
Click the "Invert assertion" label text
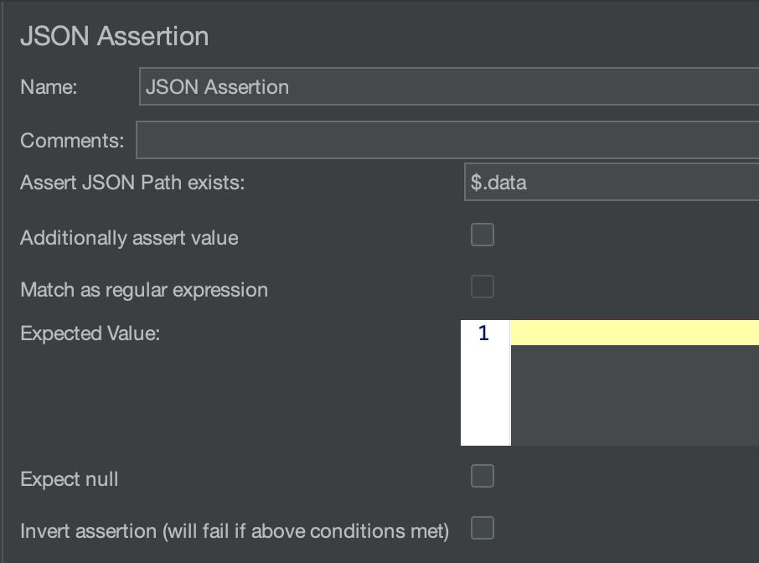(235, 531)
